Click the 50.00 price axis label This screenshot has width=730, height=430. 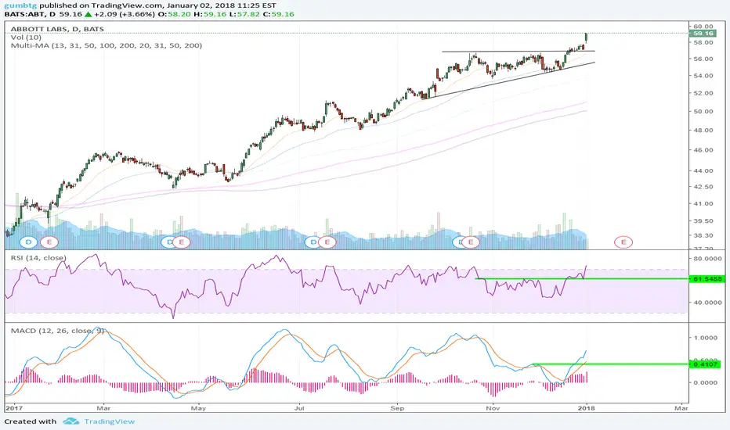pos(703,112)
